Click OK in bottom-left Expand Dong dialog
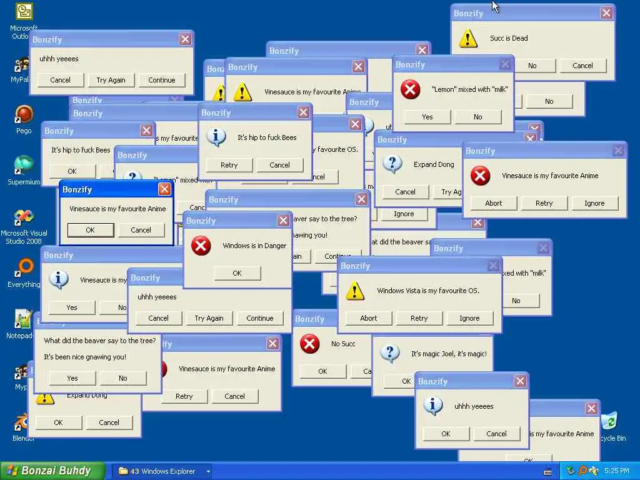 (x=58, y=423)
